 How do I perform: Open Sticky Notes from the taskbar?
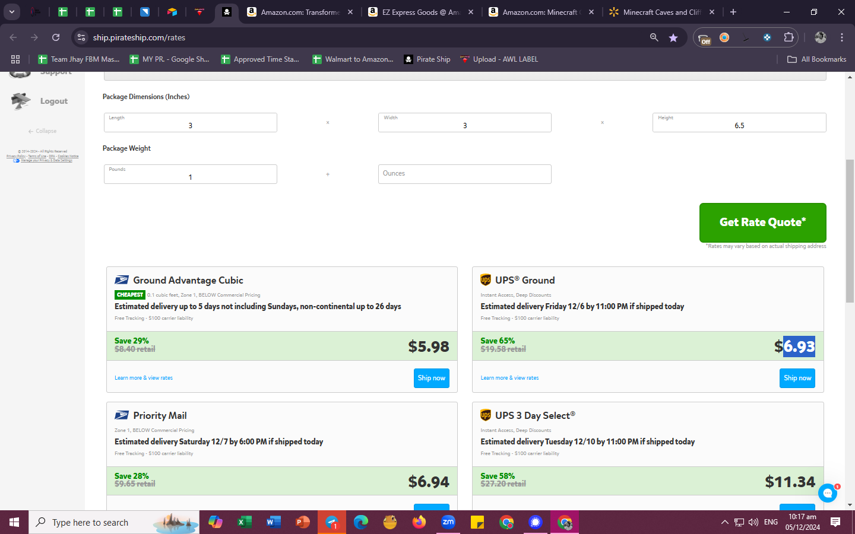477,522
